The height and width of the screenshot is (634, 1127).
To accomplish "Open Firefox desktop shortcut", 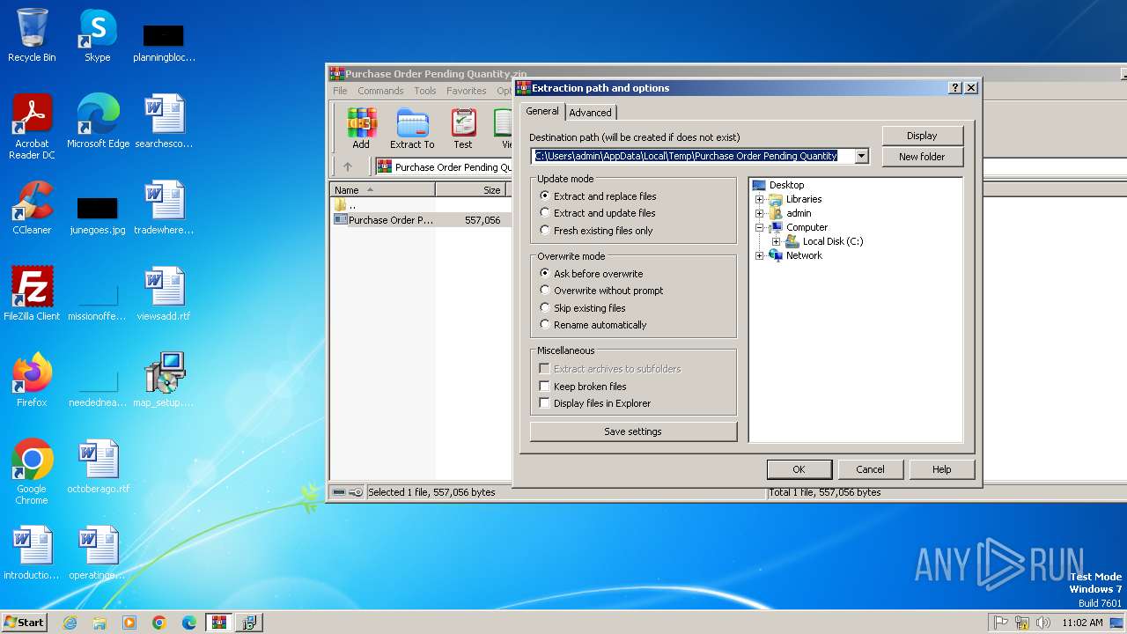I will (32, 380).
